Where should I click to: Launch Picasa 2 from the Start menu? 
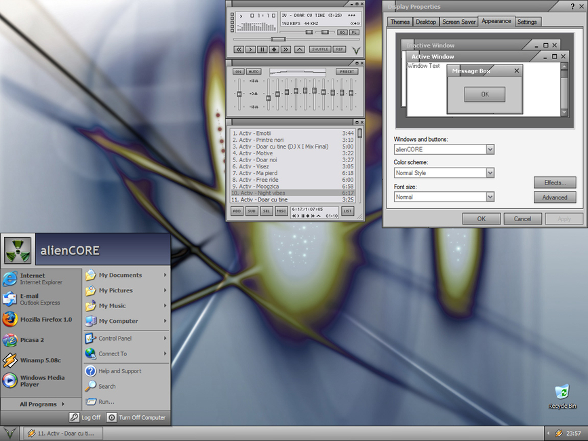[31, 340]
